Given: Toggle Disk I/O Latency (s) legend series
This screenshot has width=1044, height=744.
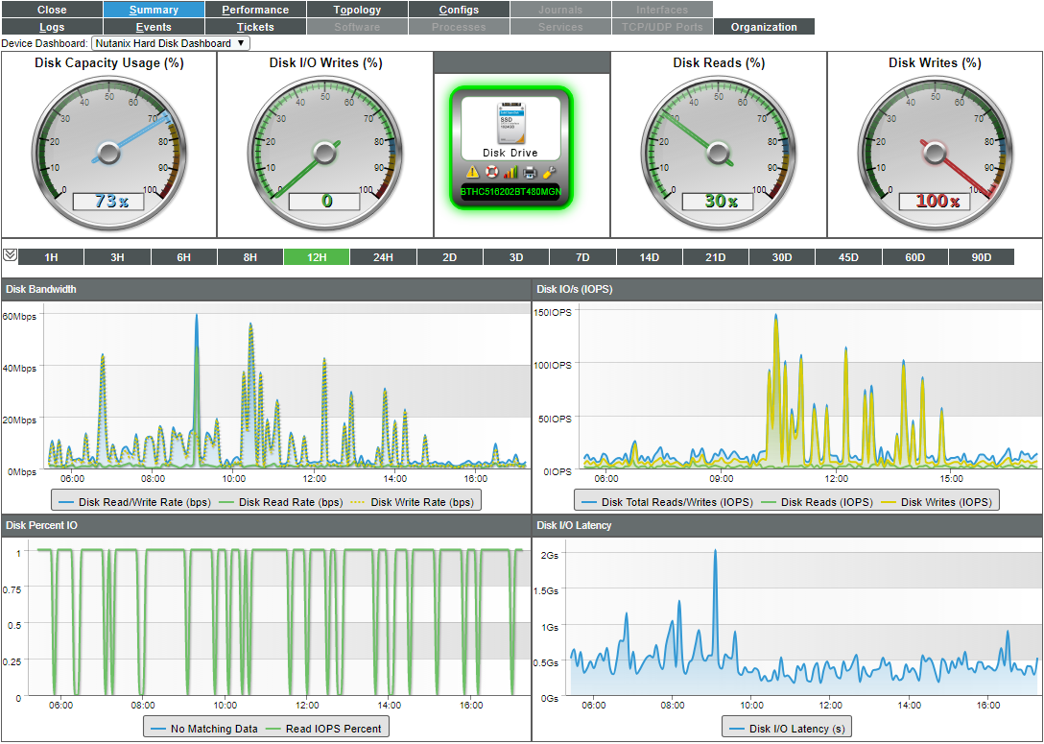Looking at the screenshot, I should [787, 729].
